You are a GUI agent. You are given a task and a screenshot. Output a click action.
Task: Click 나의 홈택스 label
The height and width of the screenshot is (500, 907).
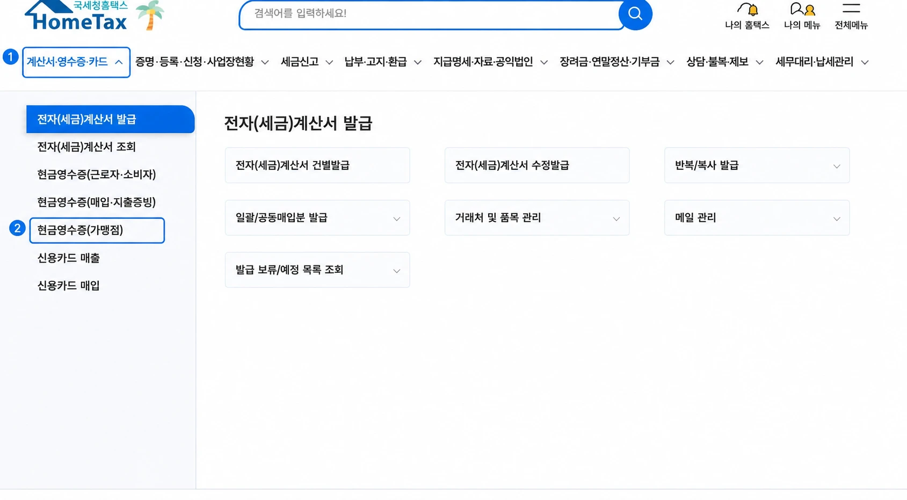pos(748,25)
